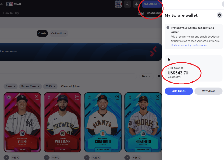
Task: Open How to Play menu item
Action: 11,13
